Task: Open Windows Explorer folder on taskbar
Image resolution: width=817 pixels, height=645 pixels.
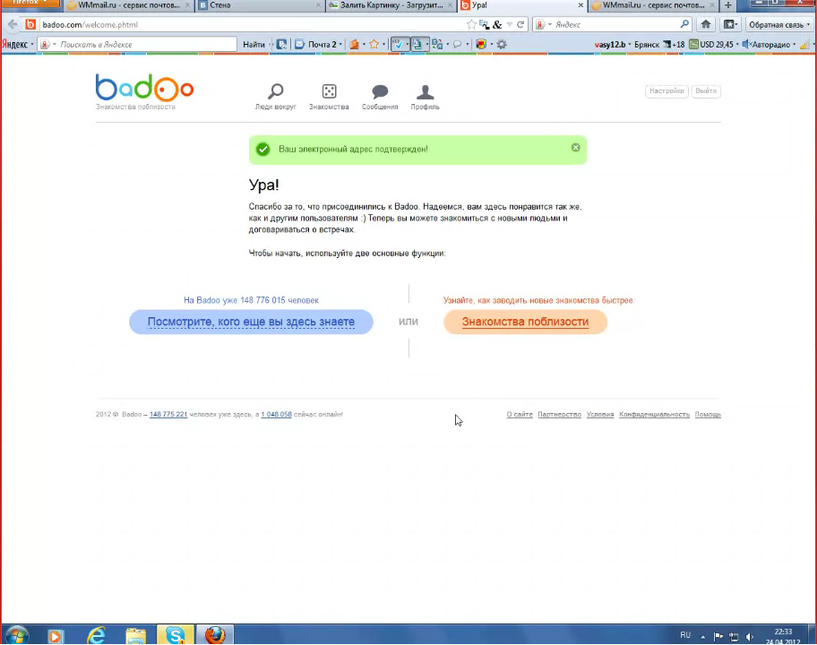Action: click(136, 636)
